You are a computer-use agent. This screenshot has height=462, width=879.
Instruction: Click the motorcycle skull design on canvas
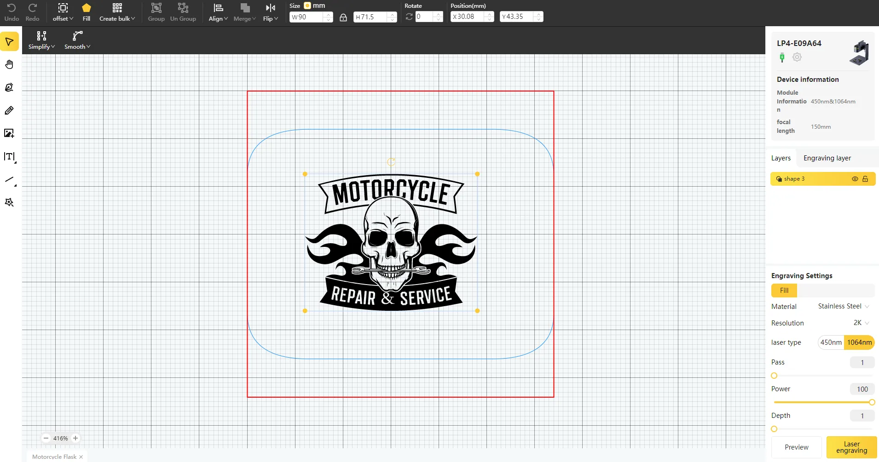391,242
